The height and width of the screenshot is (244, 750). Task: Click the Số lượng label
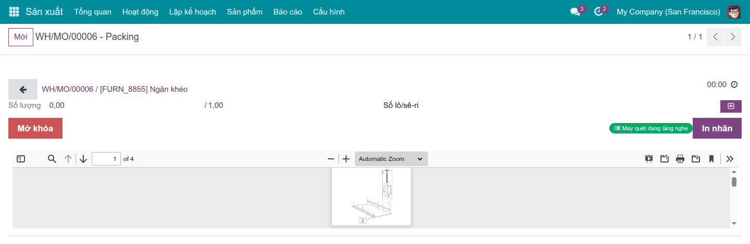(24, 105)
